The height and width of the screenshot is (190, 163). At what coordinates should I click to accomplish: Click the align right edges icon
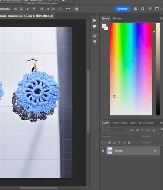27,9
